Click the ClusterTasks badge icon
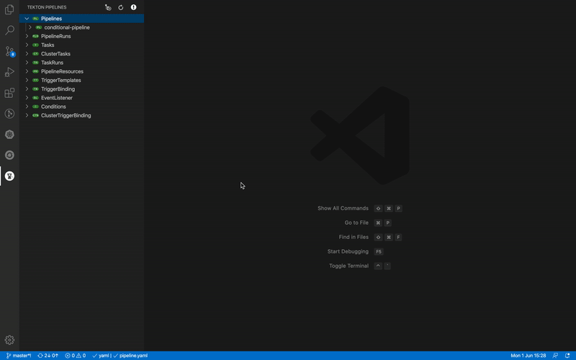 [x=35, y=53]
